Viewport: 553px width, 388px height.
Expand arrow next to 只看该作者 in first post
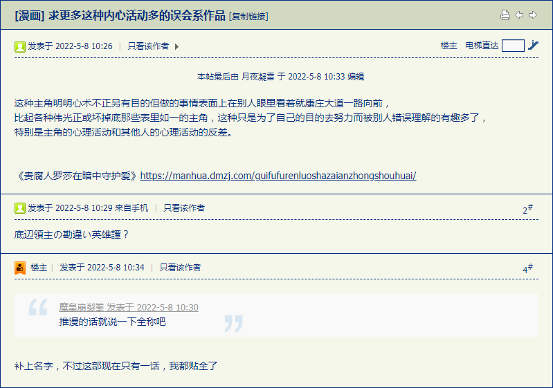coord(176,46)
